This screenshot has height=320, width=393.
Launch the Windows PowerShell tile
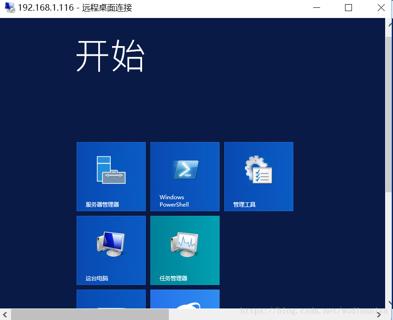pyautogui.click(x=185, y=177)
